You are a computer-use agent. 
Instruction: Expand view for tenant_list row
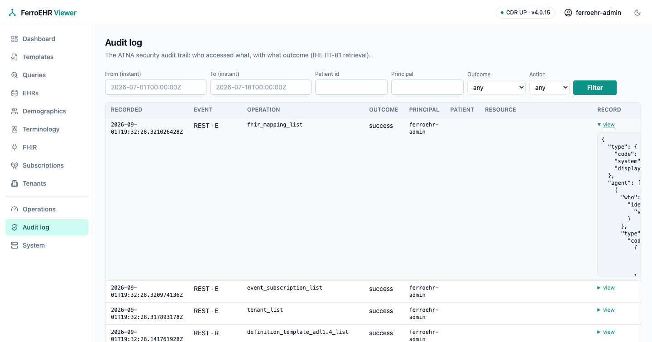(606, 310)
